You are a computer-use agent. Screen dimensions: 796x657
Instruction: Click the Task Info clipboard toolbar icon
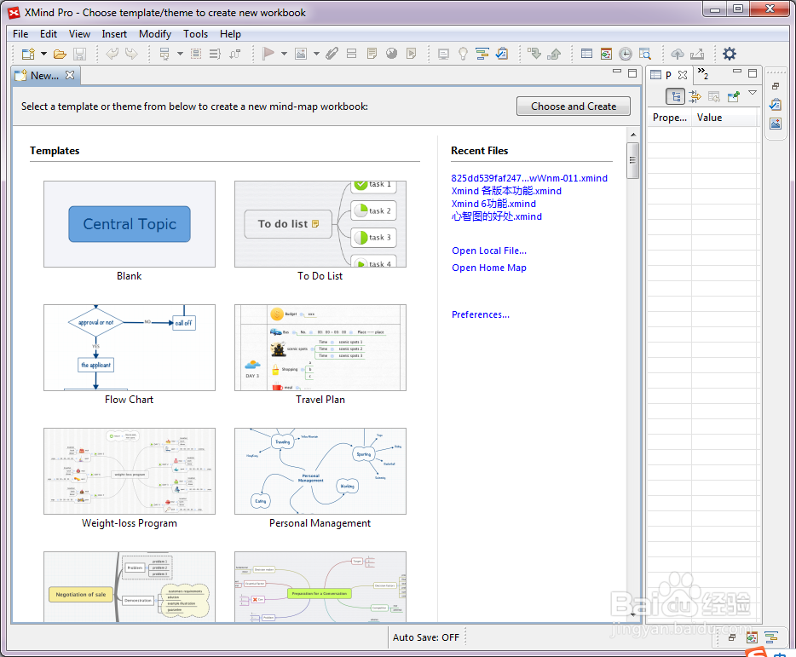tap(502, 54)
